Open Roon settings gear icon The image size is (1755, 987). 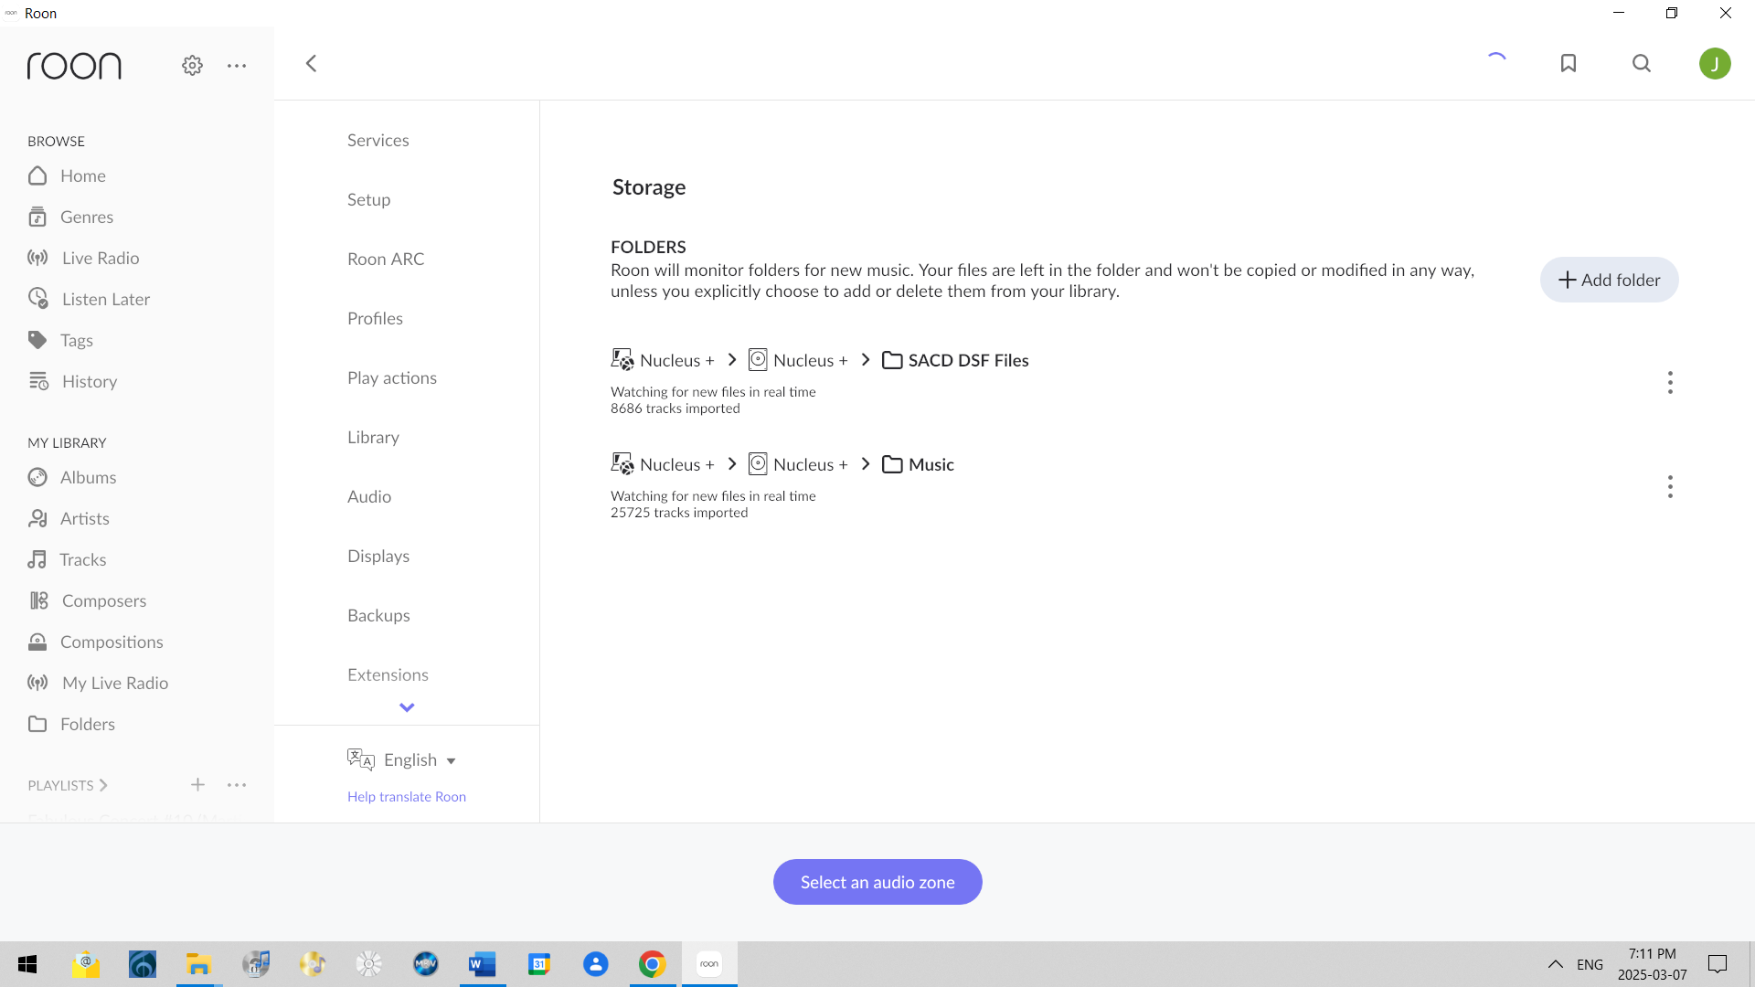[192, 65]
